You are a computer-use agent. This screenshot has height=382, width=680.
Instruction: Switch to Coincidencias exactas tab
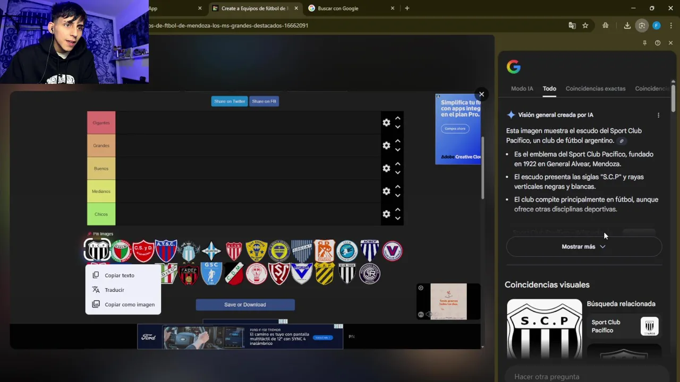(x=596, y=89)
